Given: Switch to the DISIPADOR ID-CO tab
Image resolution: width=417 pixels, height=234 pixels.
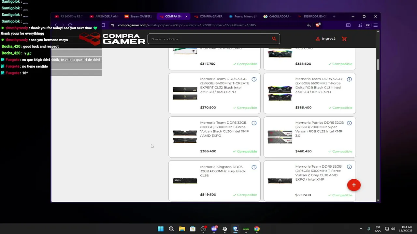Looking at the screenshot, I should 313,16.
